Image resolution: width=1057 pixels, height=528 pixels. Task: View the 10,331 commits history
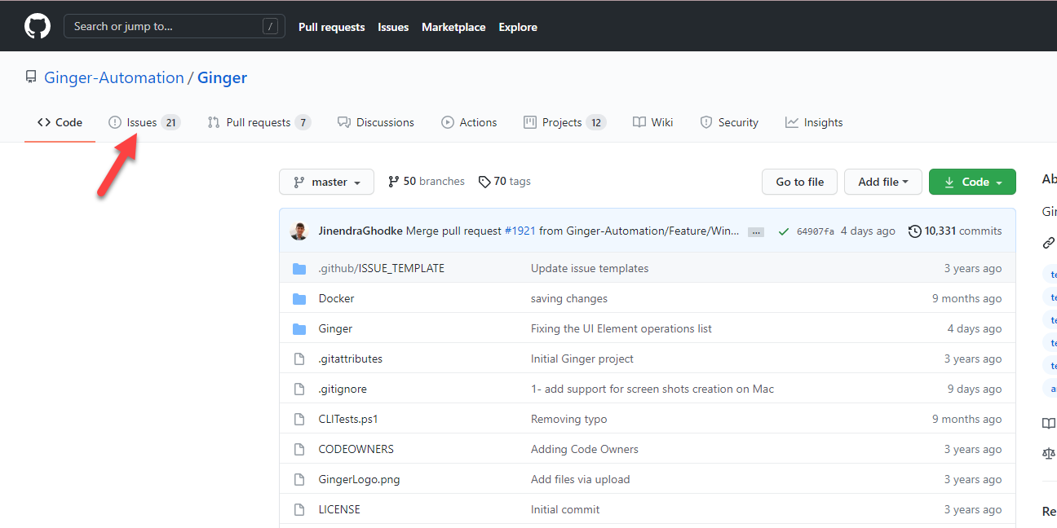(956, 231)
